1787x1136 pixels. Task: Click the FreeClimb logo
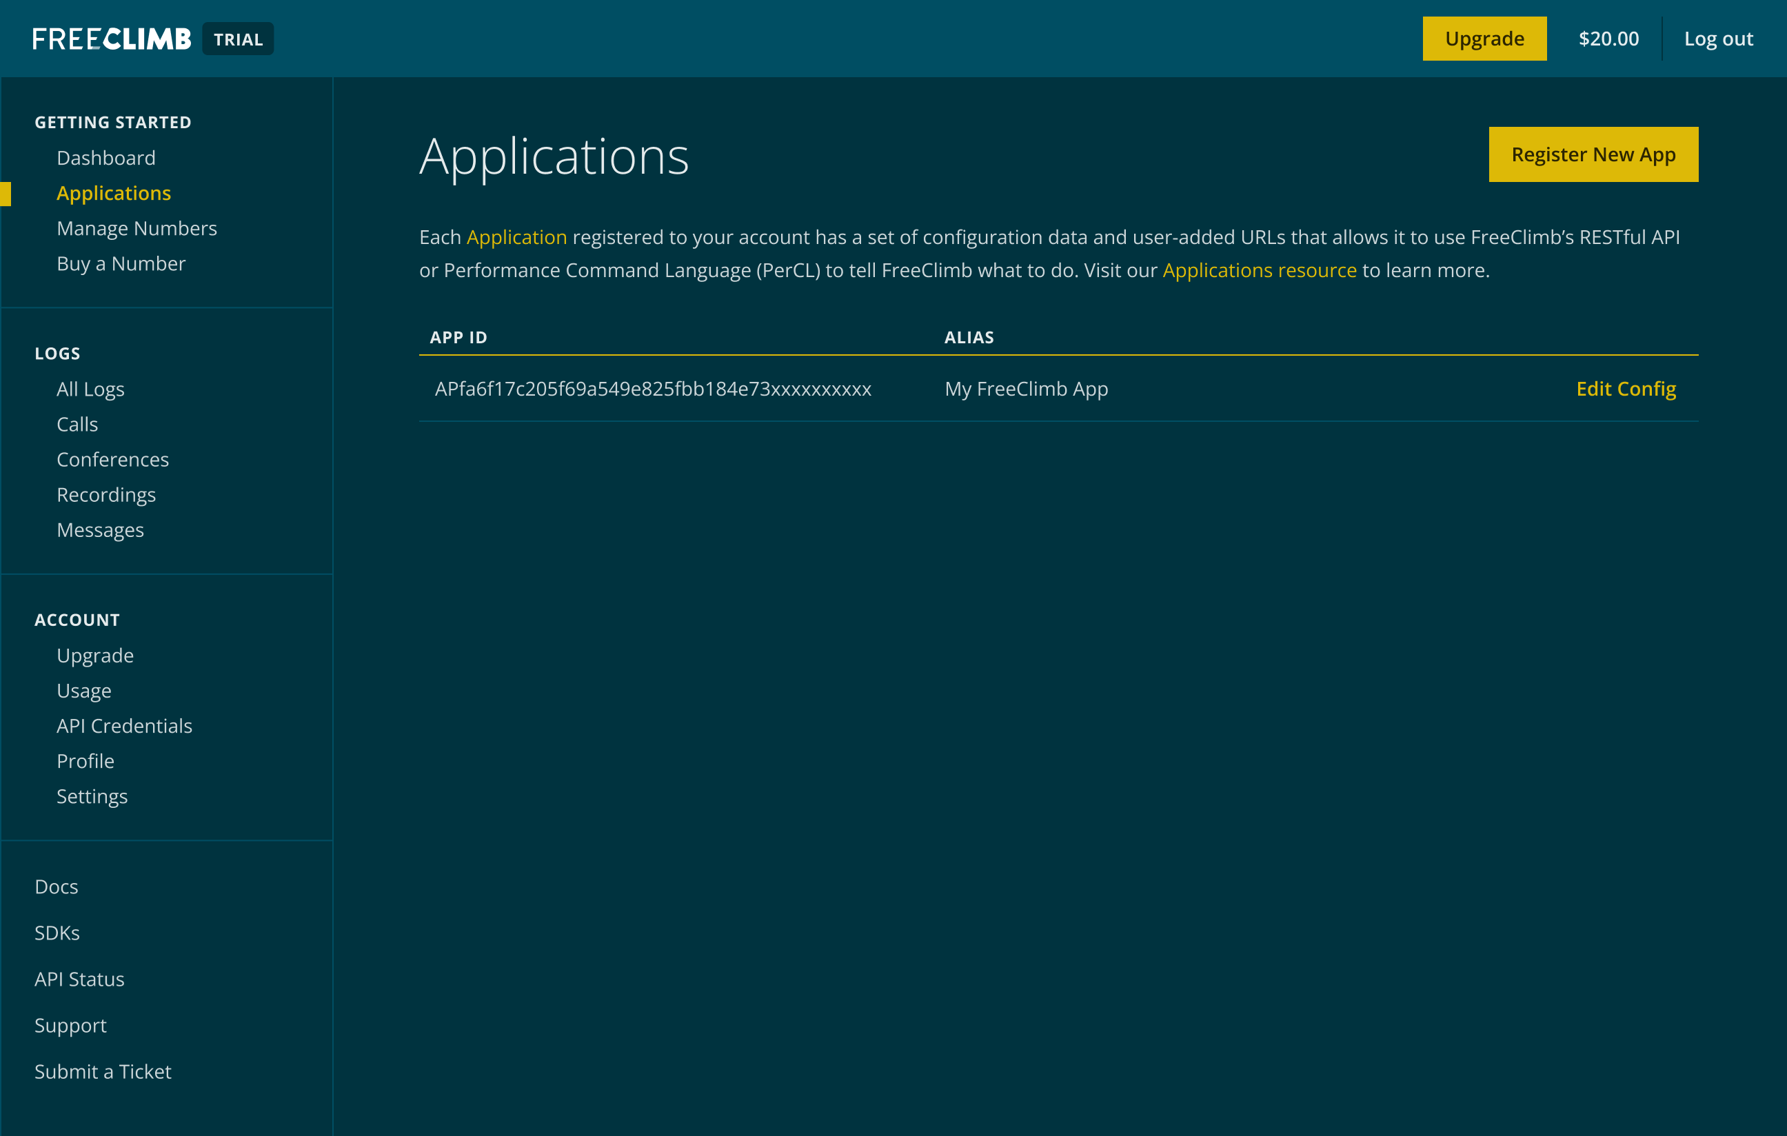pyautogui.click(x=111, y=39)
